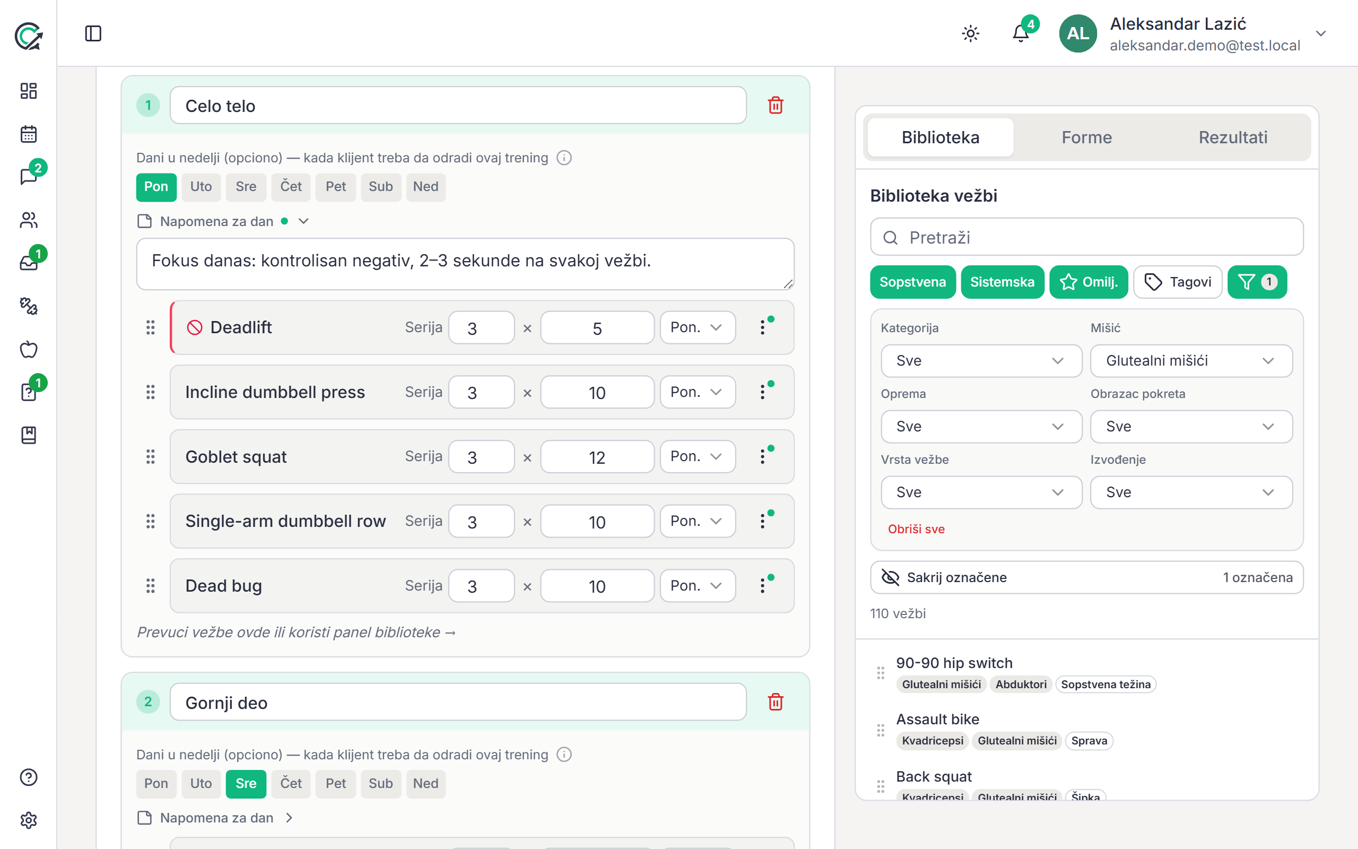The height and width of the screenshot is (849, 1358).
Task: Toggle the Sistemska filter chip
Action: 1002,282
